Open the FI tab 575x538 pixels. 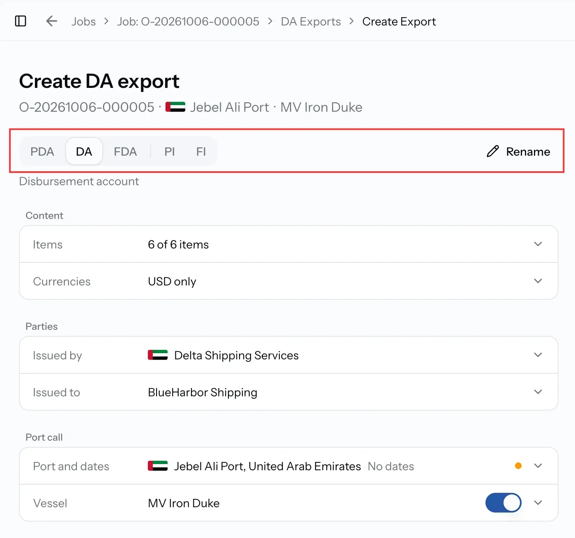click(201, 152)
